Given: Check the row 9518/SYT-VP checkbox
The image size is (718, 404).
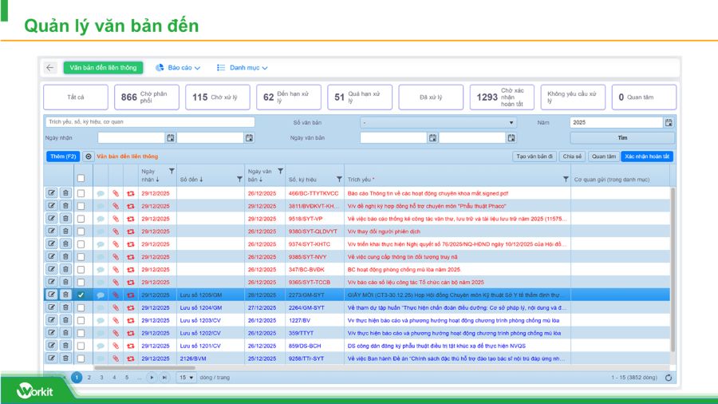Looking at the screenshot, I should pyautogui.click(x=81, y=219).
